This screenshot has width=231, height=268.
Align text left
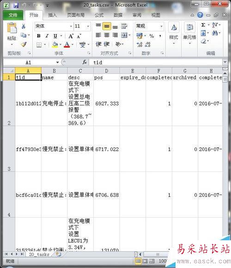[x=98, y=35]
